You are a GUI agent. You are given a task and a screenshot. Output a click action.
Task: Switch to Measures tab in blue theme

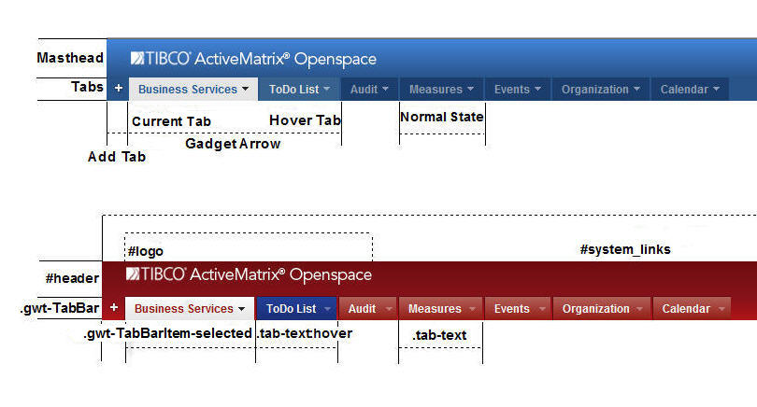click(441, 90)
